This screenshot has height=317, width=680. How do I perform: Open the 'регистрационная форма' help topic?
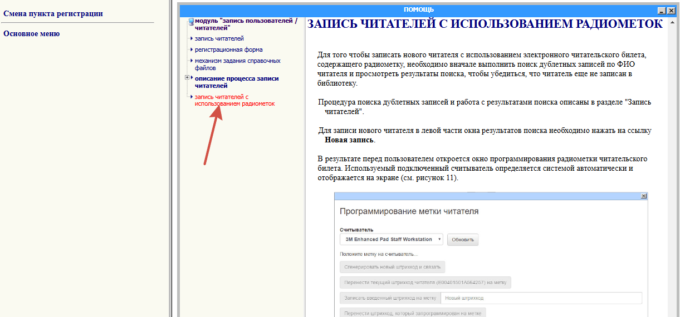[x=228, y=49]
